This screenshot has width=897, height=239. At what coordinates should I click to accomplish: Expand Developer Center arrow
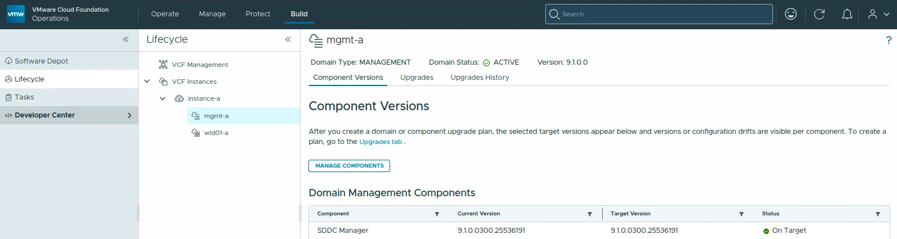(130, 115)
